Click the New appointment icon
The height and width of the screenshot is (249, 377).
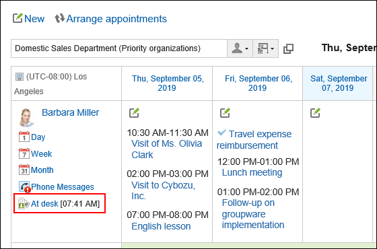pyautogui.click(x=18, y=18)
